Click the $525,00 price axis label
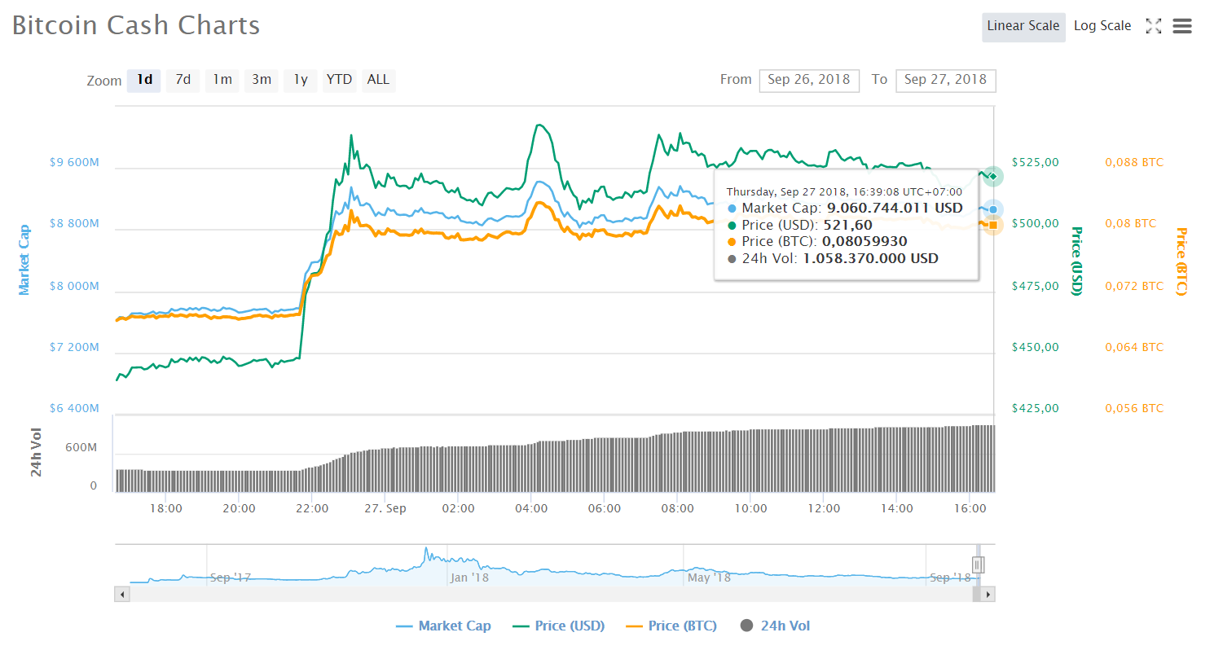1223x650 pixels. click(x=1035, y=162)
